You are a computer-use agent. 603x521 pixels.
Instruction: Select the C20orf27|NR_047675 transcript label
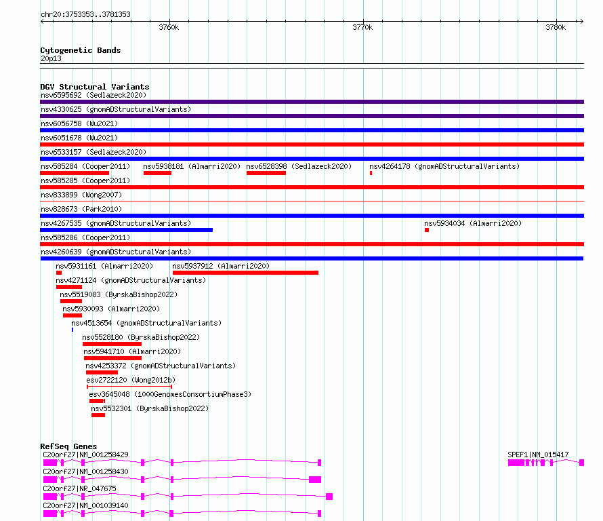click(79, 488)
